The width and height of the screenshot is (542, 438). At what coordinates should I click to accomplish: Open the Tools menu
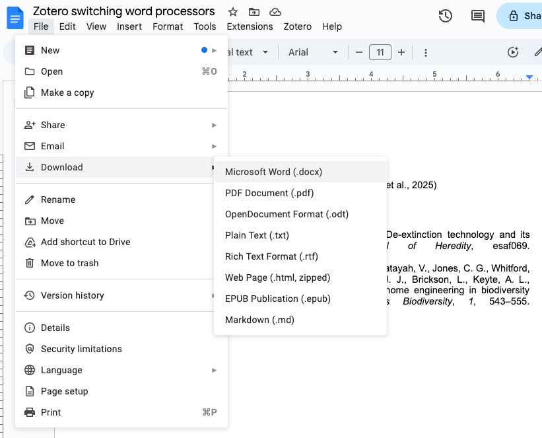(x=205, y=26)
